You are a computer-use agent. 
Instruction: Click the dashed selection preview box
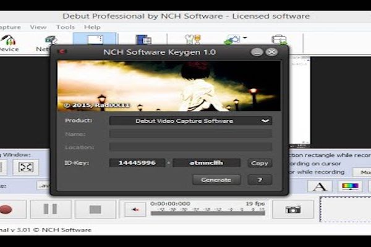[346, 209]
